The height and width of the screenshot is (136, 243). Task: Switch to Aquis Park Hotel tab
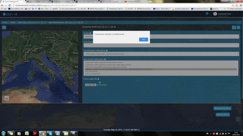(38, 2)
